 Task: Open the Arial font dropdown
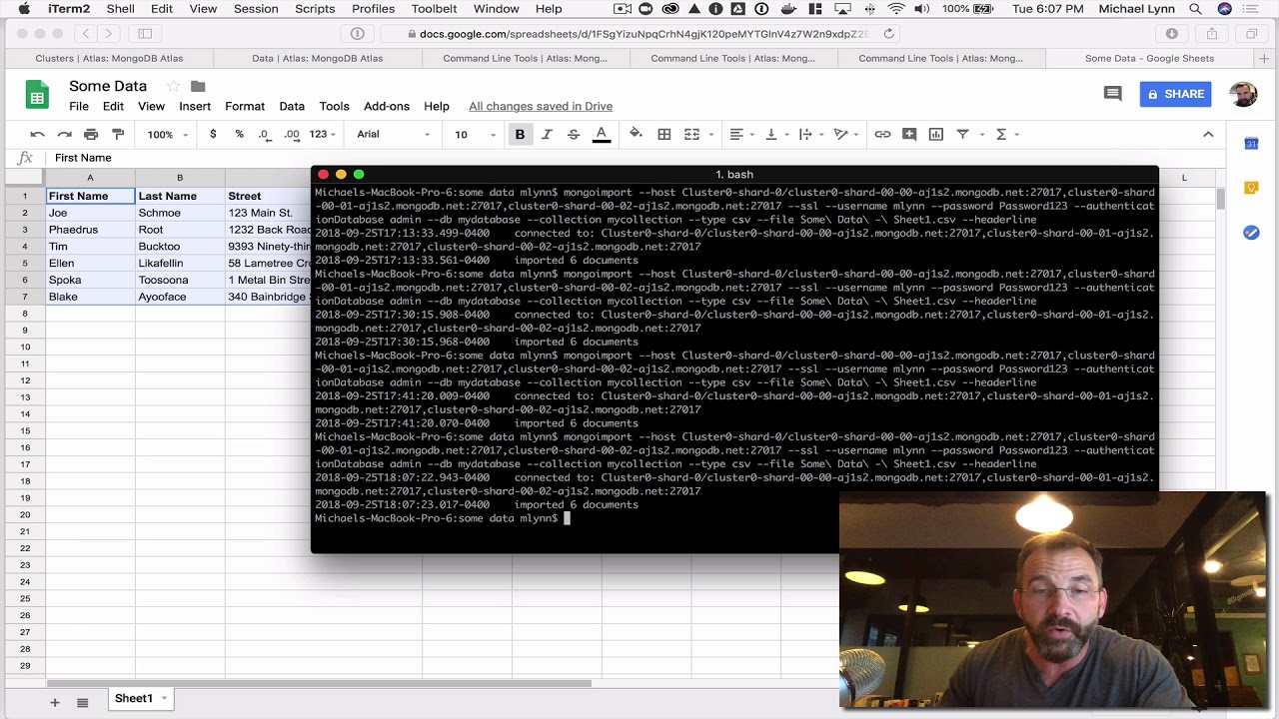coord(393,134)
